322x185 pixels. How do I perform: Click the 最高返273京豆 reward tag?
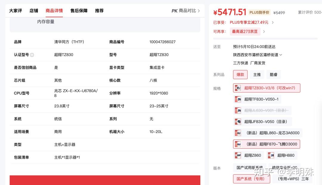click(x=245, y=31)
